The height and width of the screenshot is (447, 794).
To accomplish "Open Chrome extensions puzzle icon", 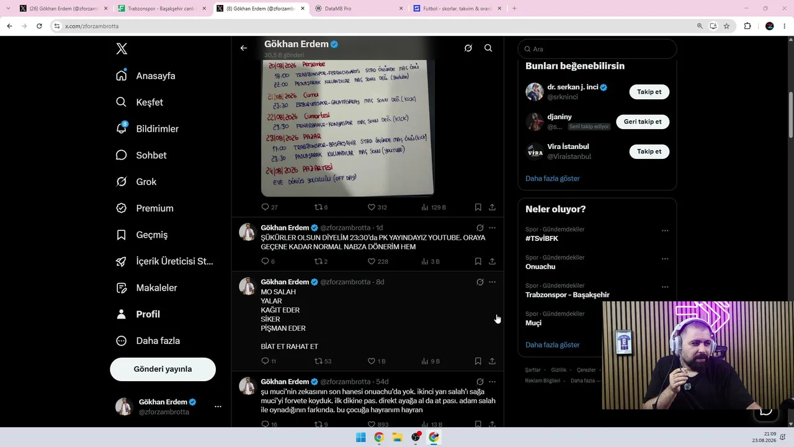I will [747, 26].
